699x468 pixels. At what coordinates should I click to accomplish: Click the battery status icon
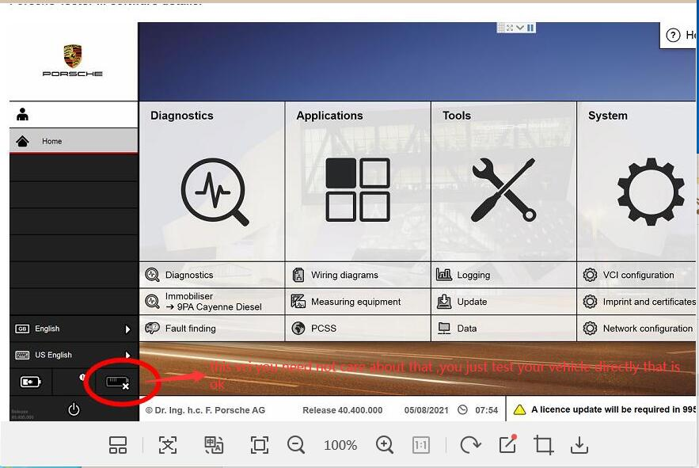click(x=30, y=382)
